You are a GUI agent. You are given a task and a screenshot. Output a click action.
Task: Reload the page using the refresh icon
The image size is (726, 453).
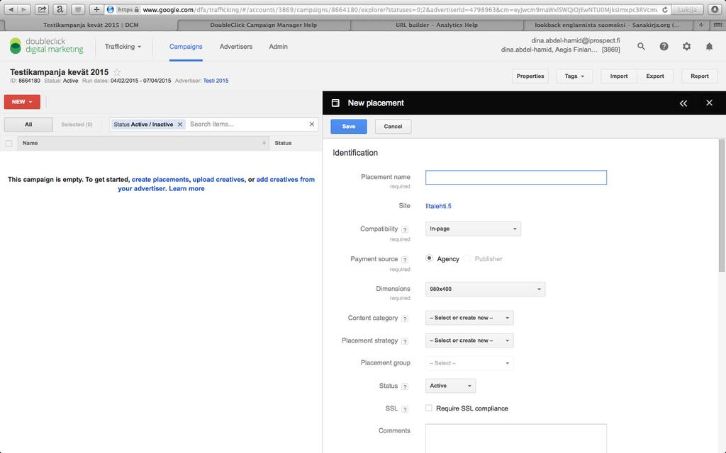(665, 10)
